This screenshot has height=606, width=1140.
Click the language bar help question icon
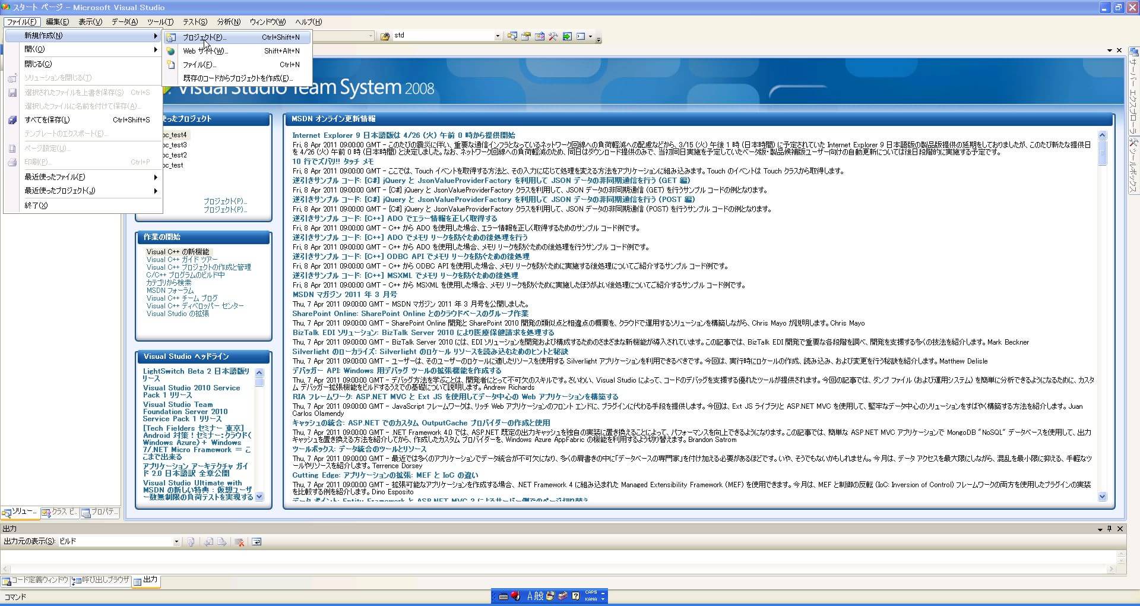[x=575, y=596]
